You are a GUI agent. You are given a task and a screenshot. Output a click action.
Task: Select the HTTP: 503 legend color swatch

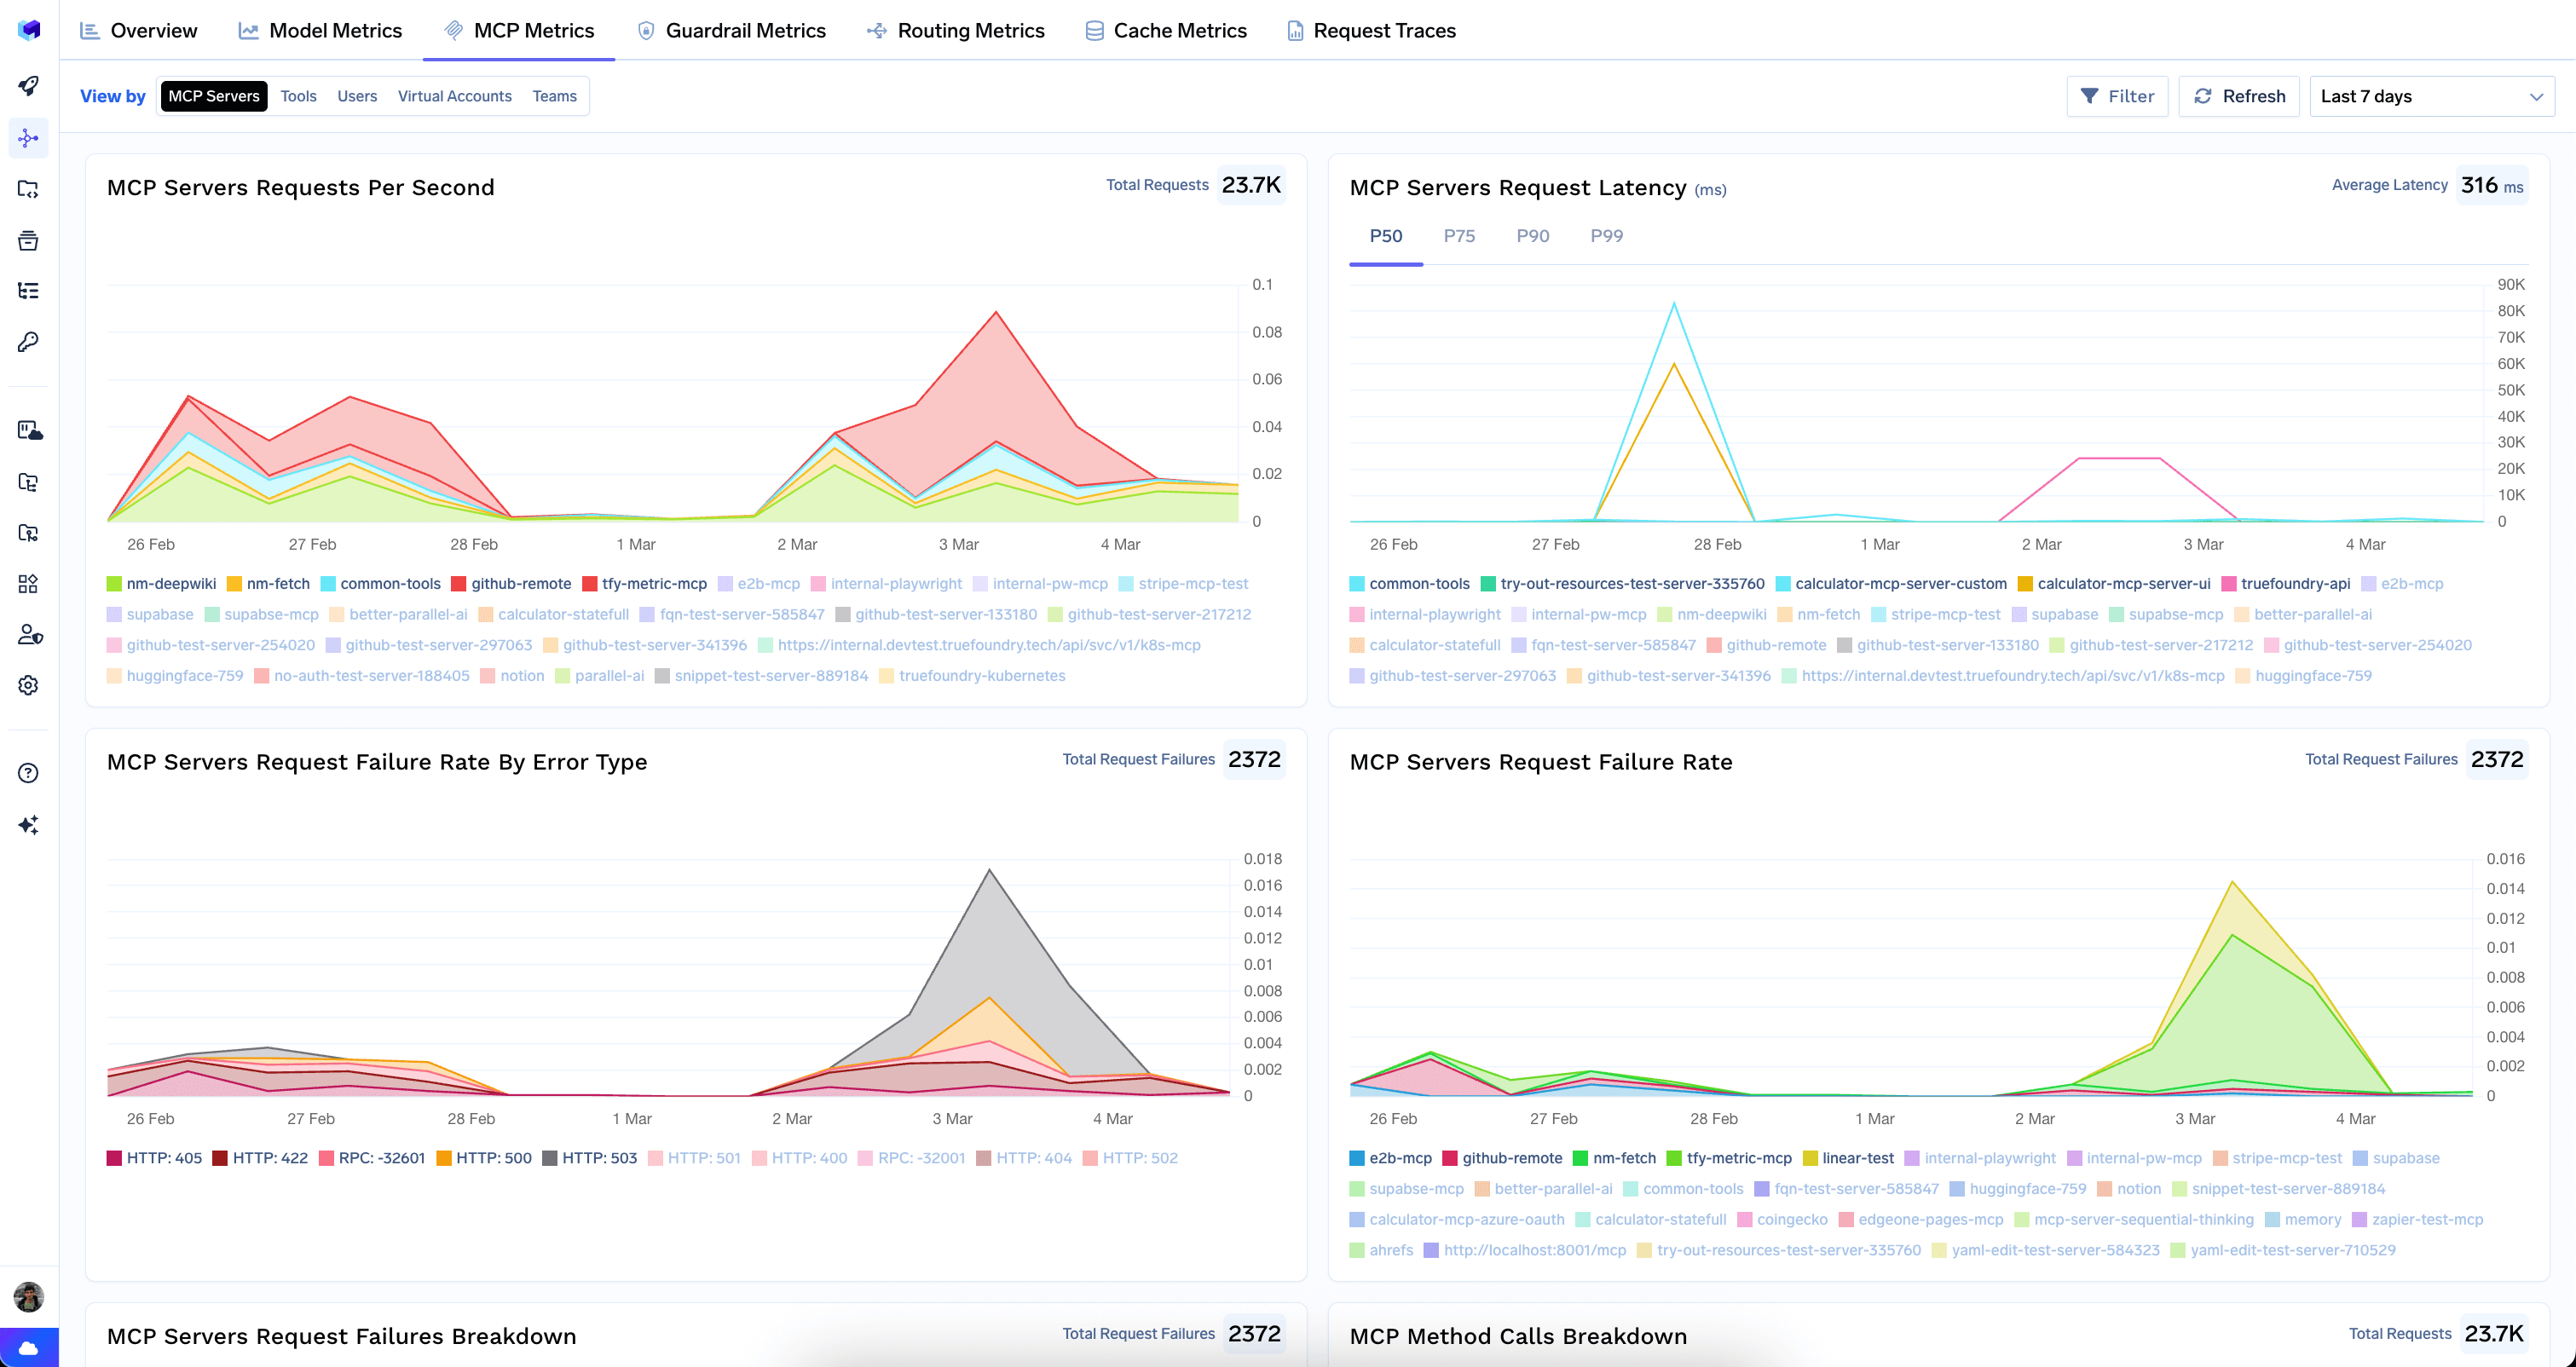551,1157
